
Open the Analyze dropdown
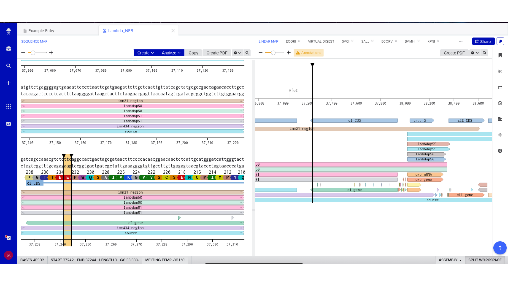click(171, 53)
